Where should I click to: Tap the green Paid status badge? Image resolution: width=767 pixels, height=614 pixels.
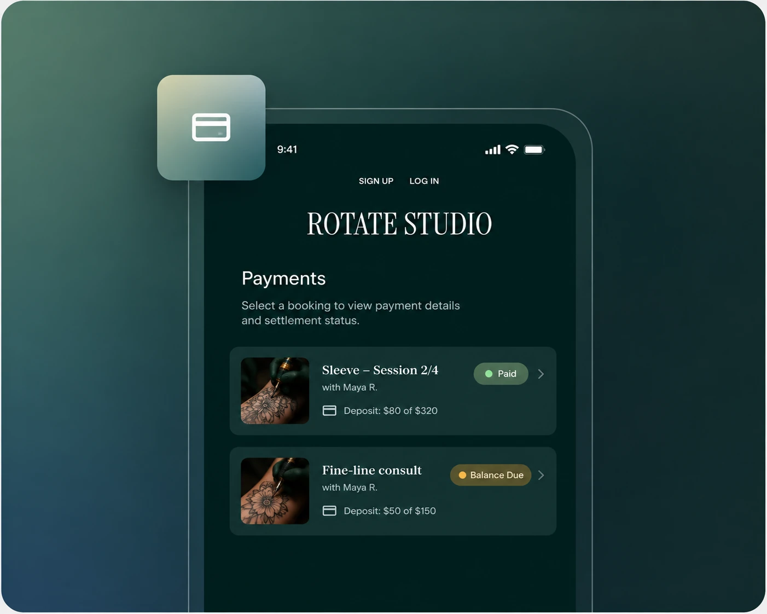[x=501, y=374]
